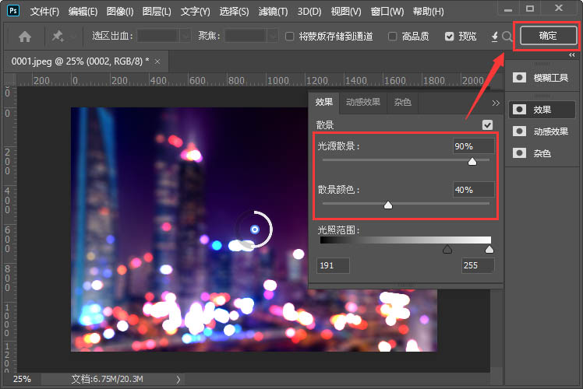Screen dimensions: 583x389
Task: Switch to the 杂色 tab
Action: click(403, 102)
